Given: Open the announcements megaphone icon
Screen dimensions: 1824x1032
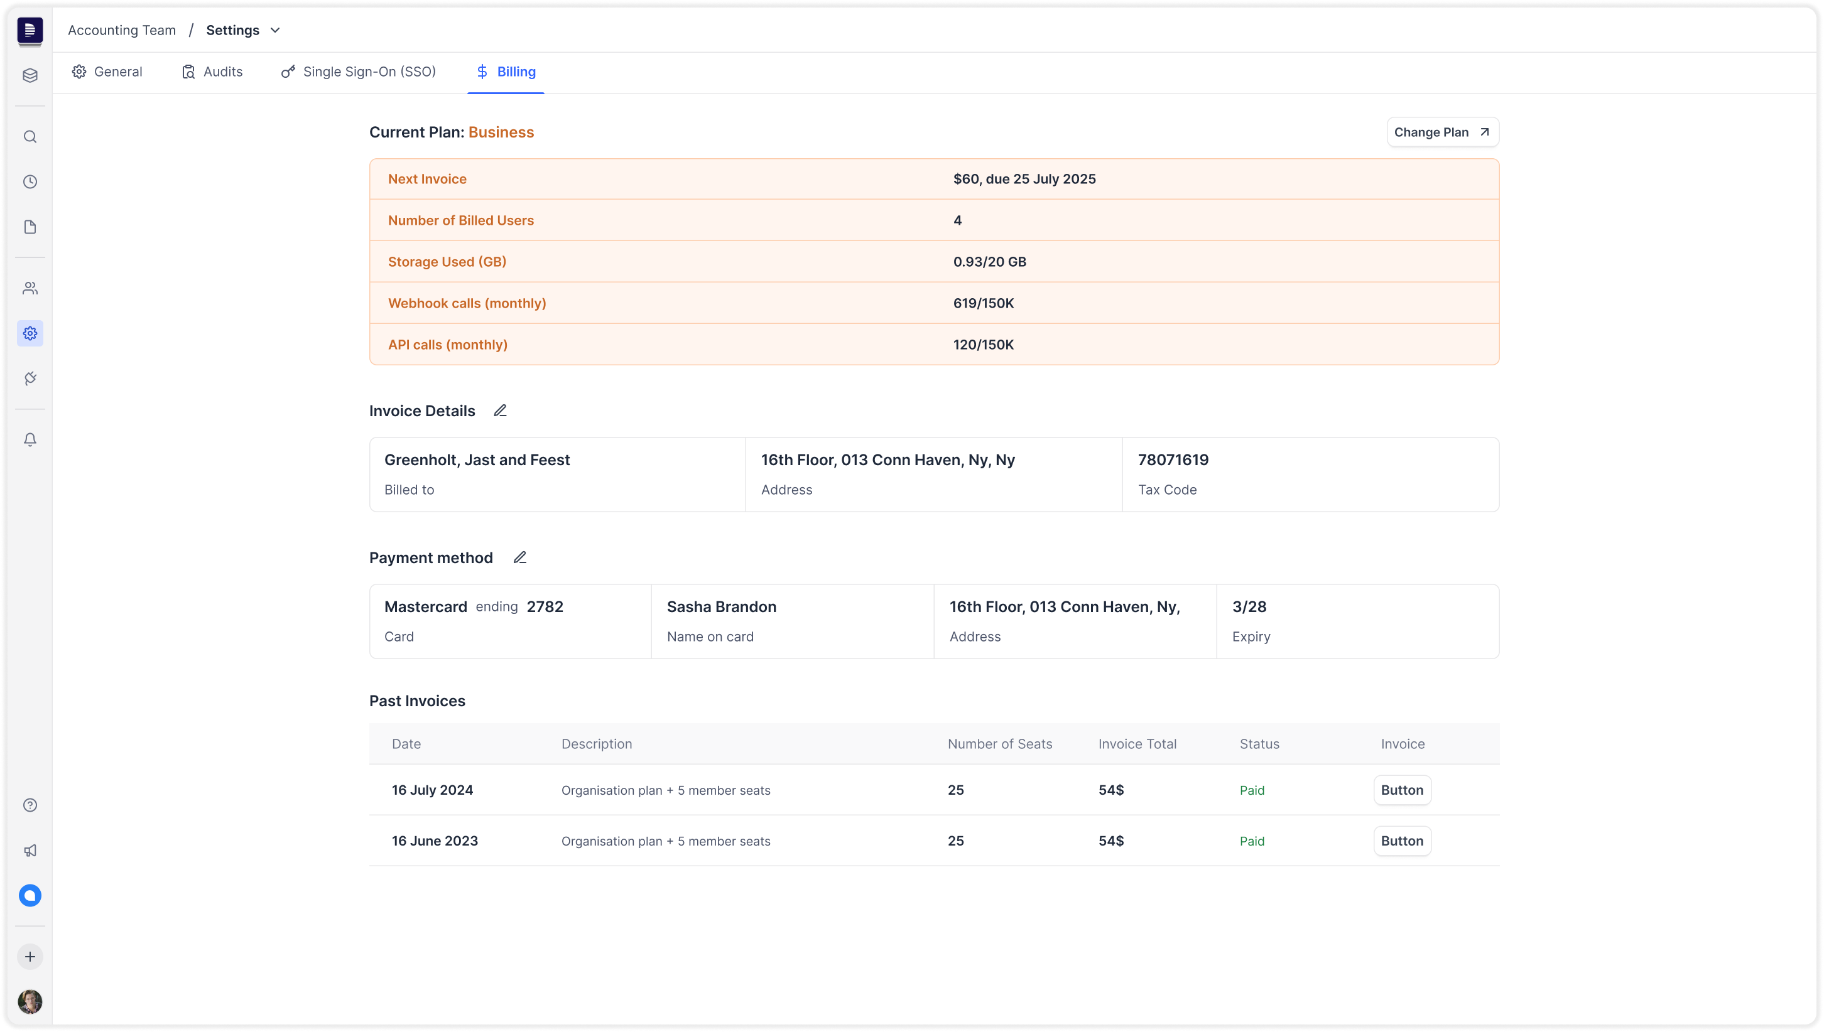Looking at the screenshot, I should tap(30, 851).
